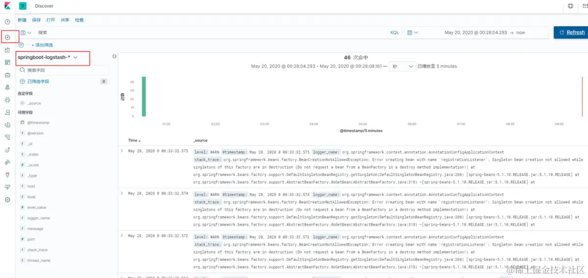The width and height of the screenshot is (588, 278).
Task: Click the green histogram bar
Action: 144,96
